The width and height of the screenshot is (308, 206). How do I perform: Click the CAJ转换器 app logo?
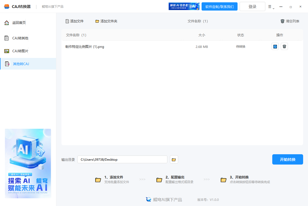tap(7, 6)
